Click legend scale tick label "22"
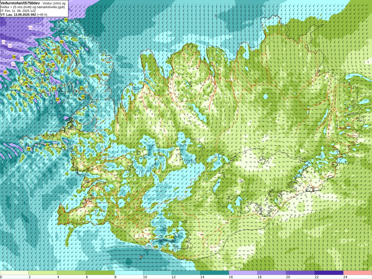This screenshot has height=279, width=372. point(316,277)
